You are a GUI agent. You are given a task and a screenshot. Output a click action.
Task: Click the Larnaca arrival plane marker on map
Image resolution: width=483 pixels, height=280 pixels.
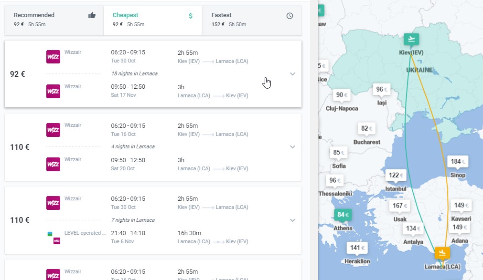pos(442,253)
